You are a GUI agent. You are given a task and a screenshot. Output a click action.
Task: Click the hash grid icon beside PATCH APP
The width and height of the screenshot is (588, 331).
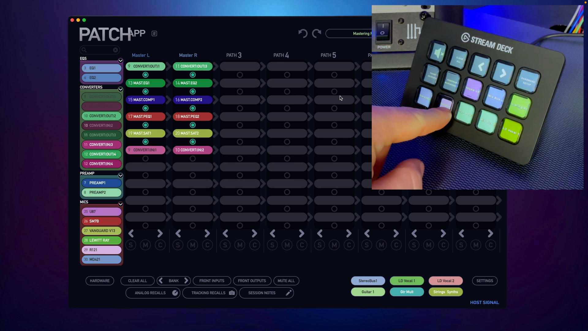tap(154, 33)
